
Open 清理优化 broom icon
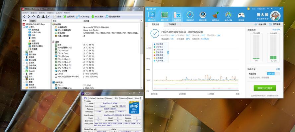point(215,16)
